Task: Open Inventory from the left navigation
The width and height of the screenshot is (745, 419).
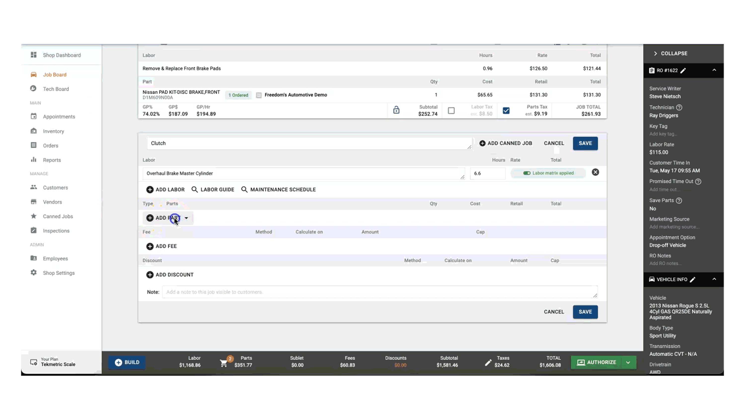Action: click(54, 131)
